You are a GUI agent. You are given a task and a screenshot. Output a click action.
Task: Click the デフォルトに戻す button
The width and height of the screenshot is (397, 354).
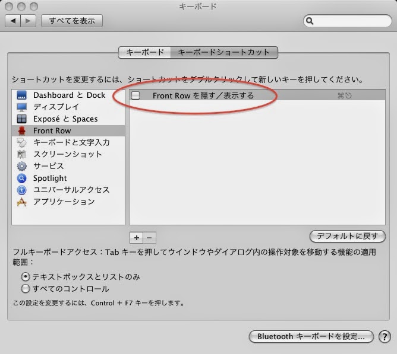point(347,236)
